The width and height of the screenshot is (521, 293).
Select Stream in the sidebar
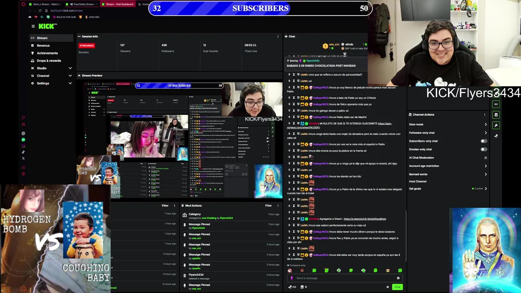51,38
